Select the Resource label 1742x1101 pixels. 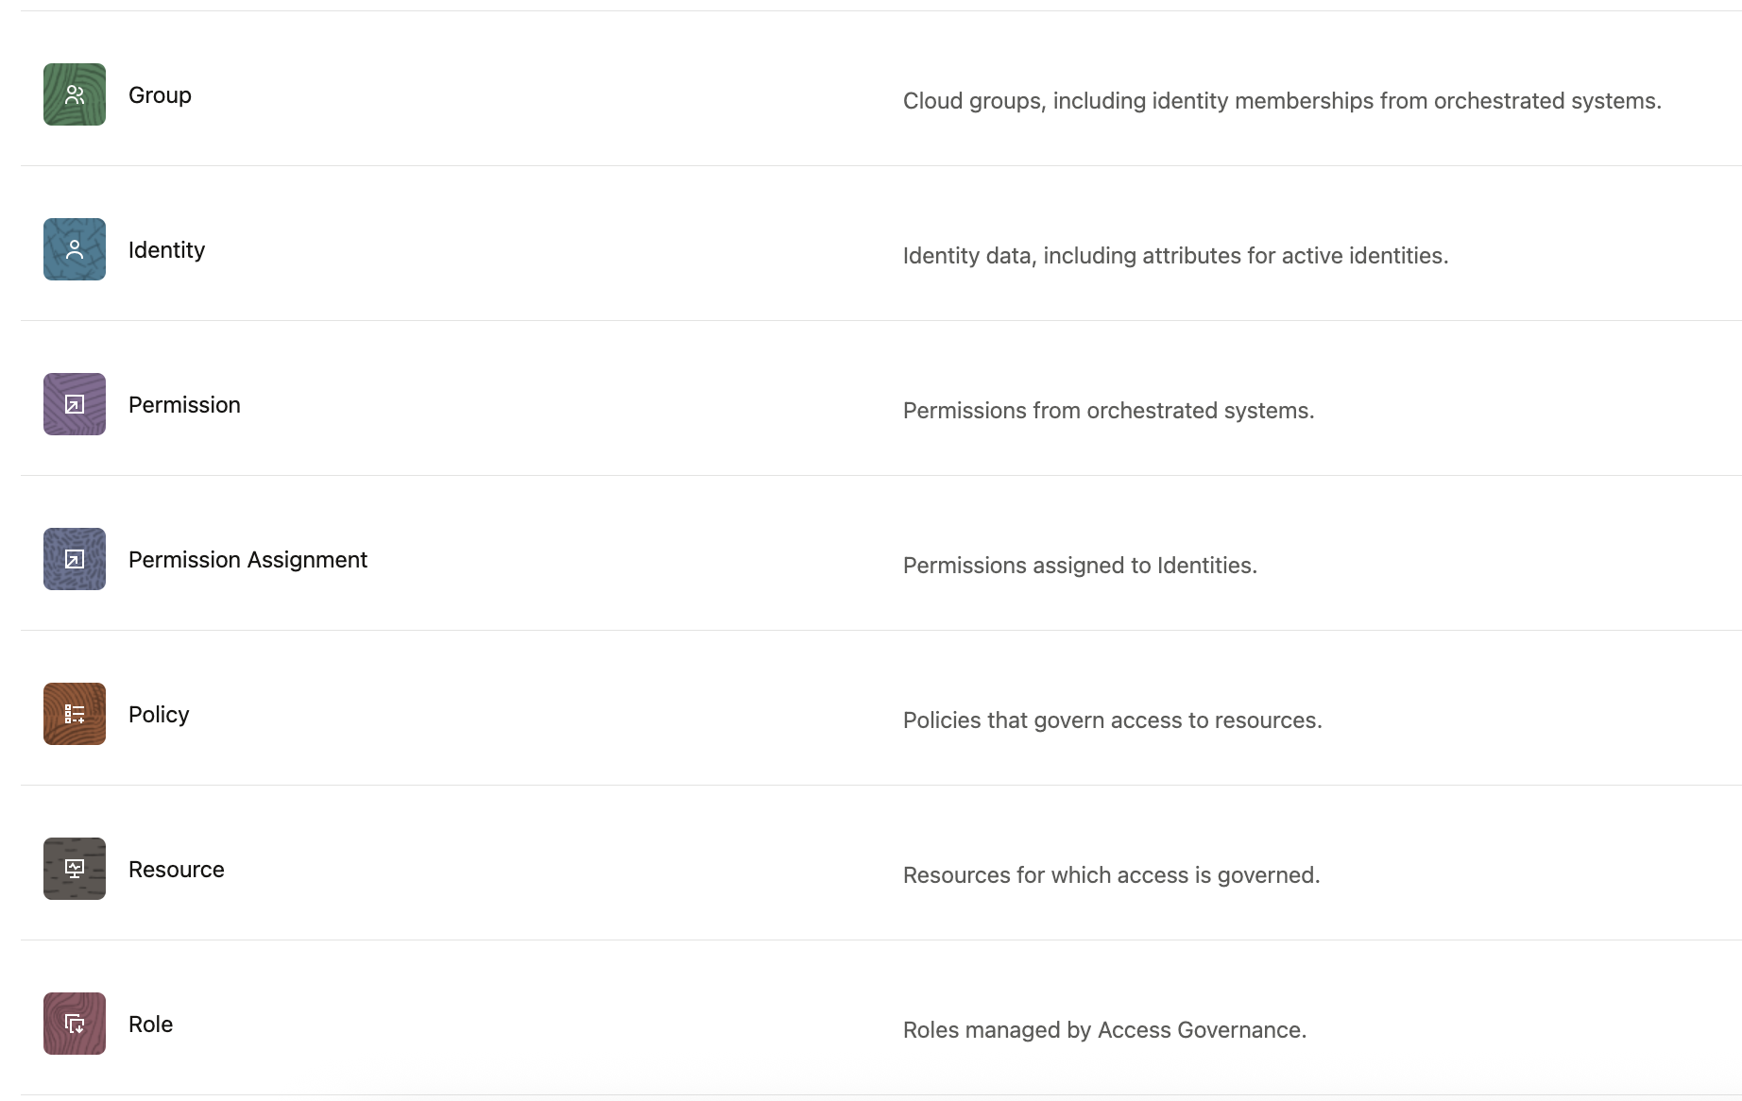click(177, 870)
